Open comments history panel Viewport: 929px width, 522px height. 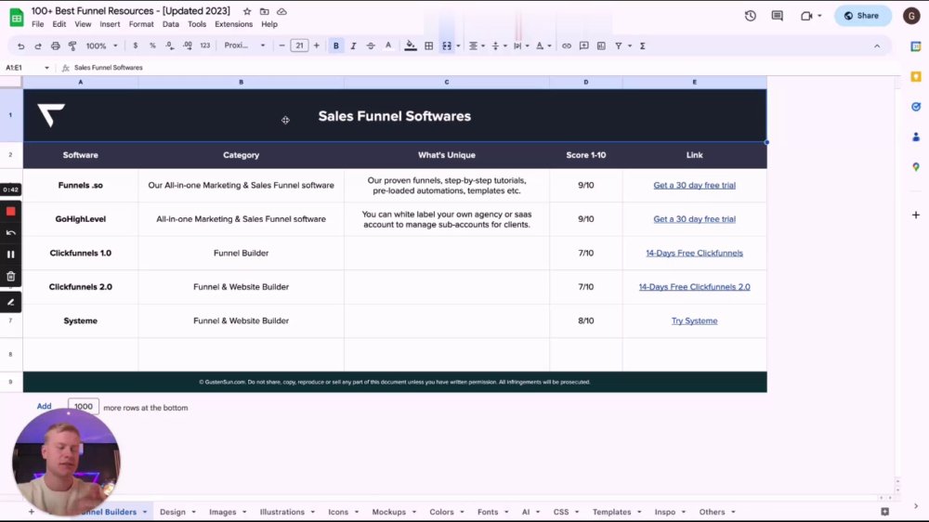tap(778, 16)
